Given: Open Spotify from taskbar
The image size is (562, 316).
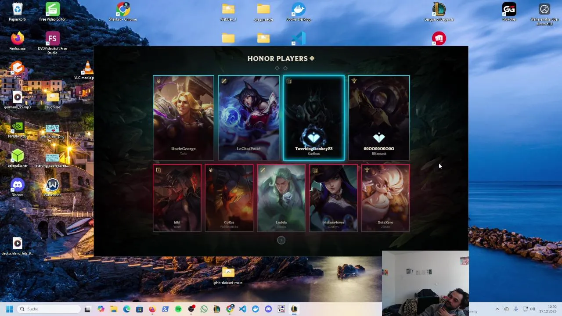Looking at the screenshot, I should pyautogui.click(x=178, y=309).
